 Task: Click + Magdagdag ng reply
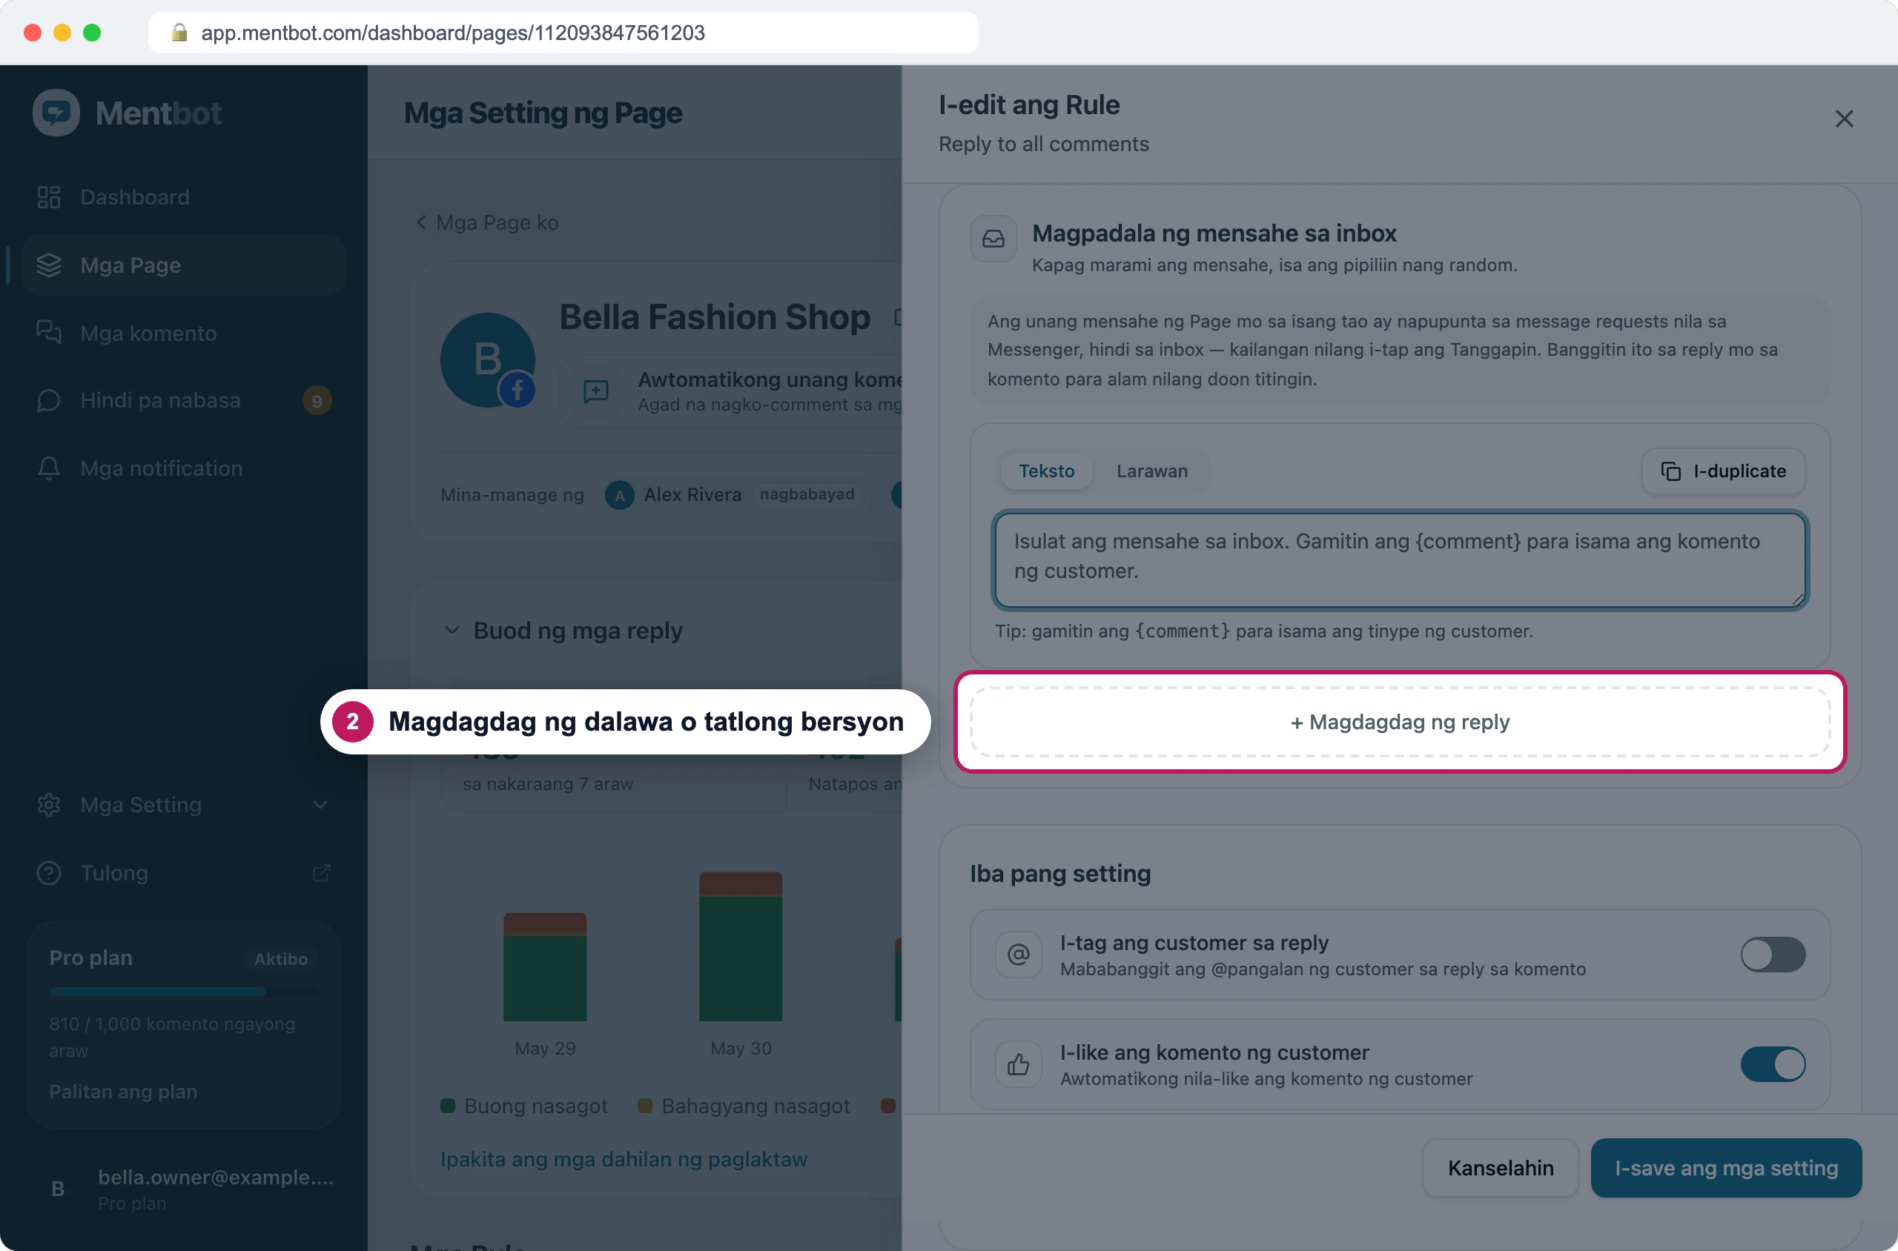tap(1400, 722)
